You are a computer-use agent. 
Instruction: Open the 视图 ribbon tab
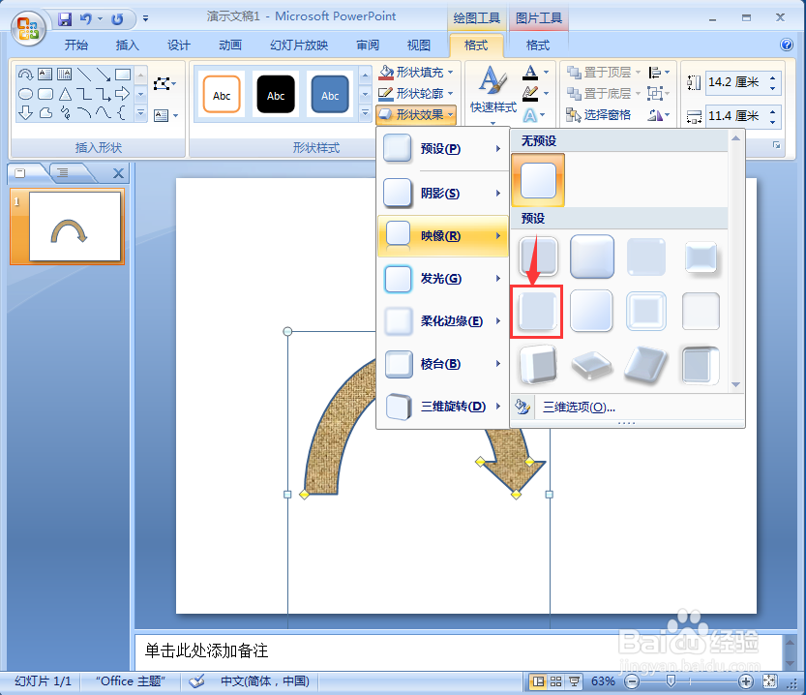point(418,45)
